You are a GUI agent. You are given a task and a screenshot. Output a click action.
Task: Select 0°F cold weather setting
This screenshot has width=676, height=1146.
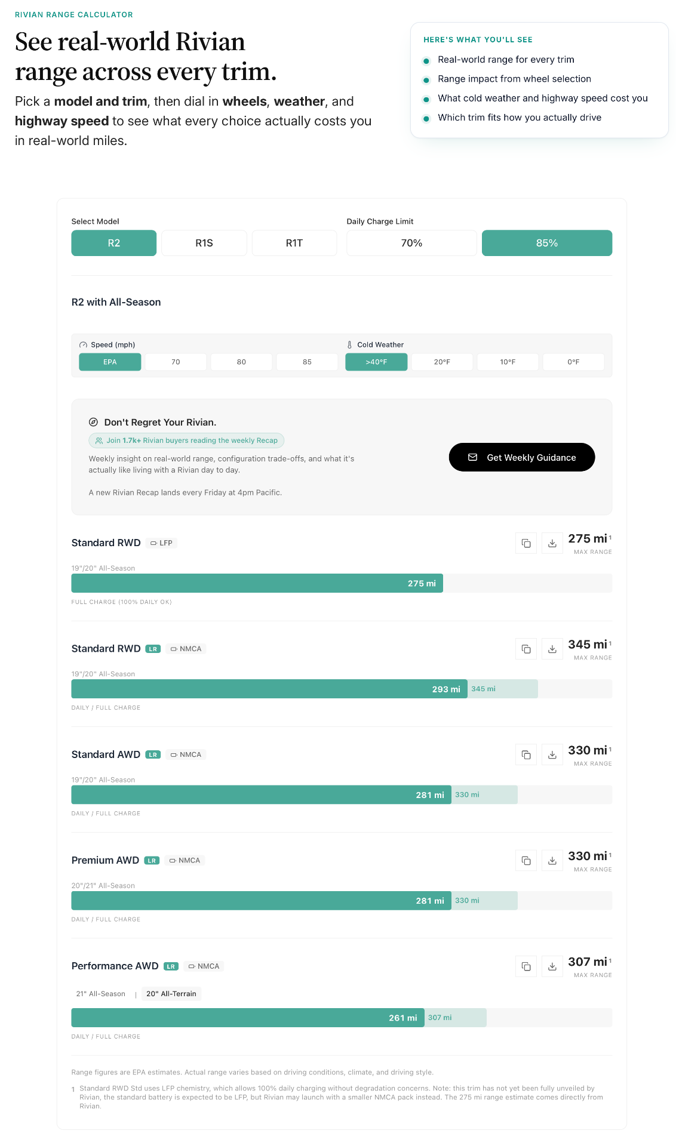(x=573, y=362)
